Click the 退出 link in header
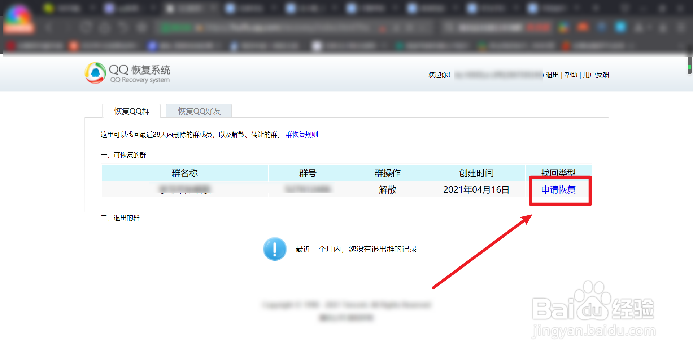 pos(552,75)
